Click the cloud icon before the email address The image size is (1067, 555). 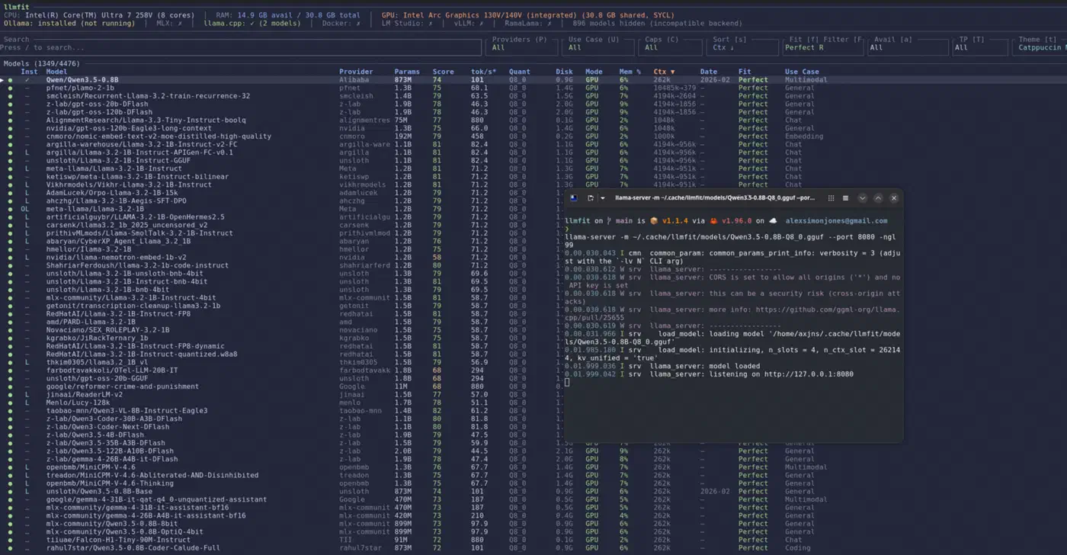(x=773, y=221)
